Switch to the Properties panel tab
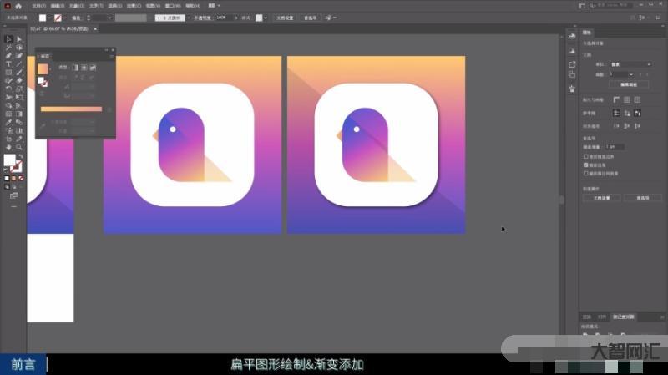This screenshot has height=375, width=668. [588, 33]
